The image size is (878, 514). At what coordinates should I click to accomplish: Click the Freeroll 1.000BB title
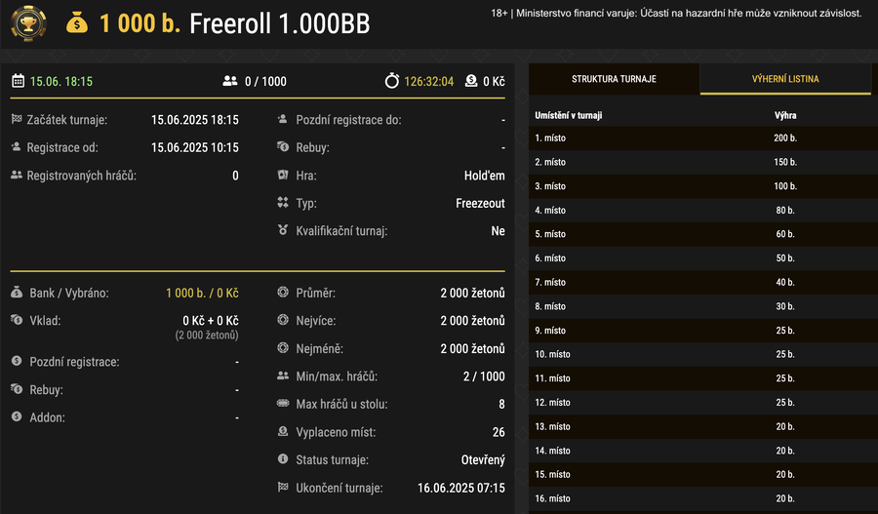(279, 24)
